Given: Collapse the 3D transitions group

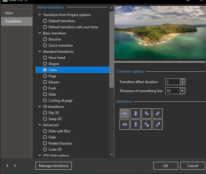Looking at the screenshot, I should coord(40,107).
